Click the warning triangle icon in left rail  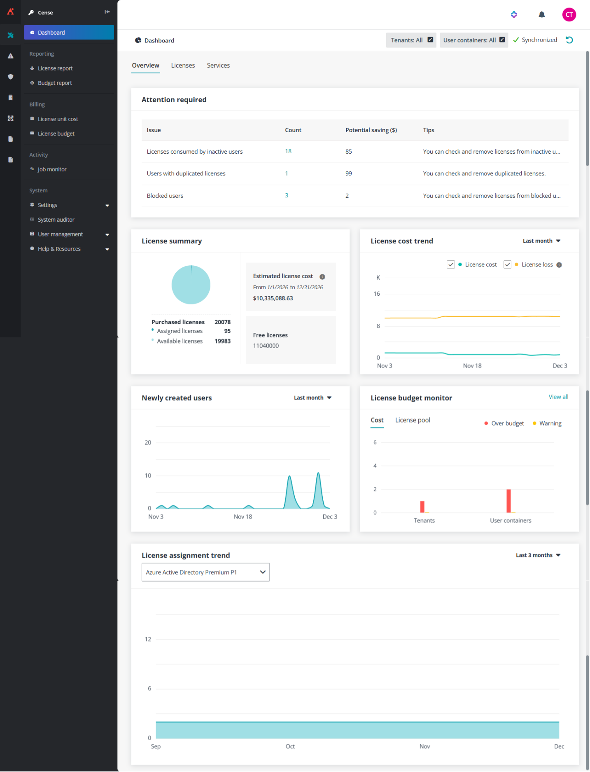tap(11, 56)
